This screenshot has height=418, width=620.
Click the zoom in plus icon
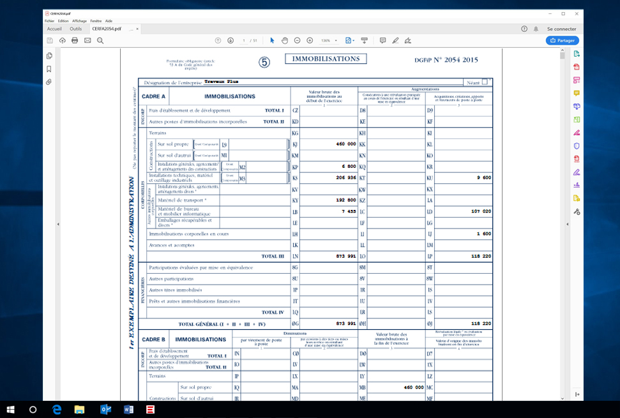310,40
